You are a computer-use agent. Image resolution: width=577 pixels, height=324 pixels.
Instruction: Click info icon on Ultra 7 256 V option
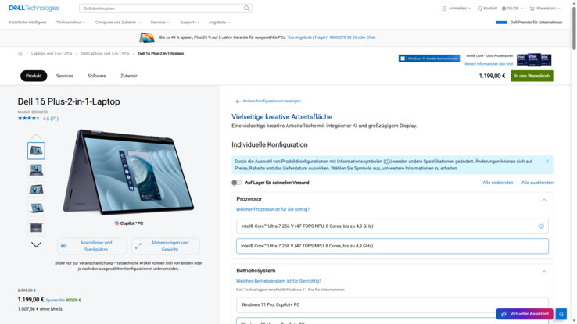coord(541,226)
